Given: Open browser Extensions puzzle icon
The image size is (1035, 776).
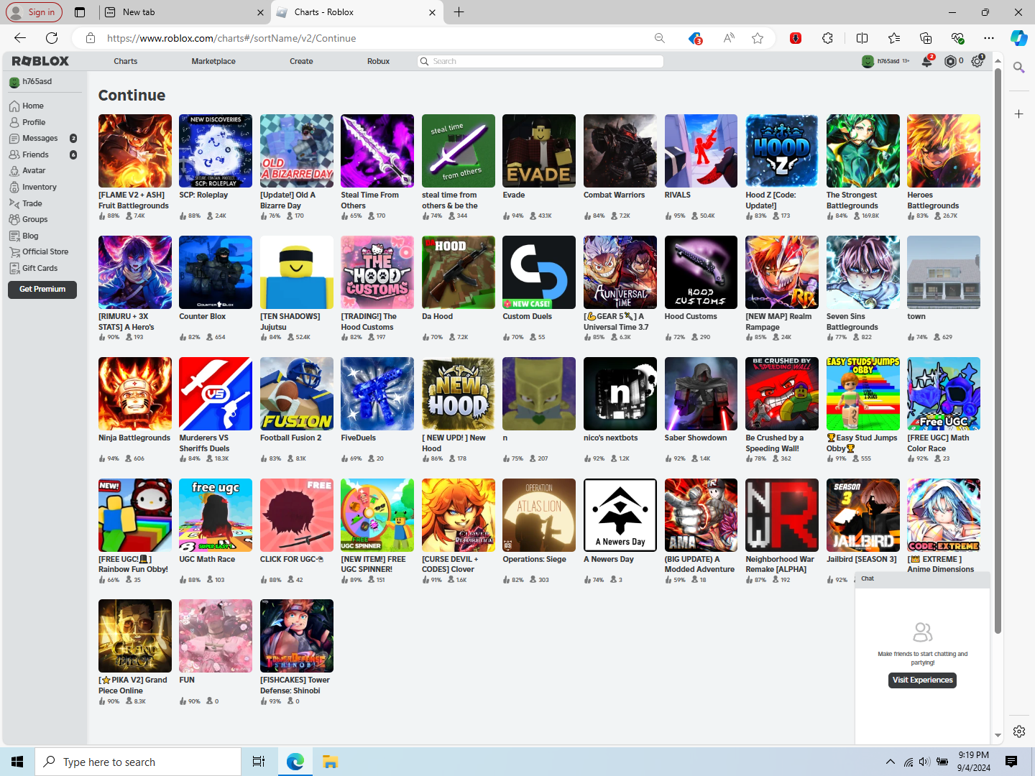Looking at the screenshot, I should 827,38.
